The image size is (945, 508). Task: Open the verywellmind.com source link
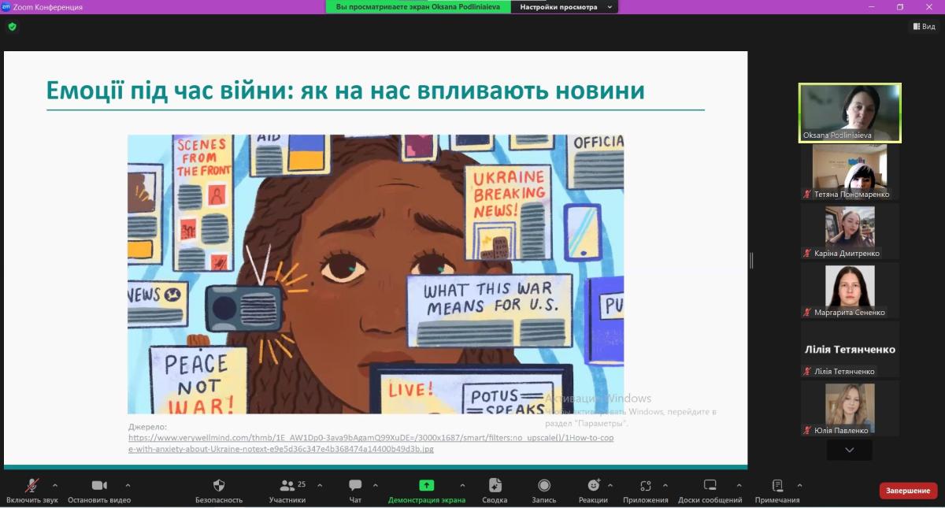[x=371, y=443]
